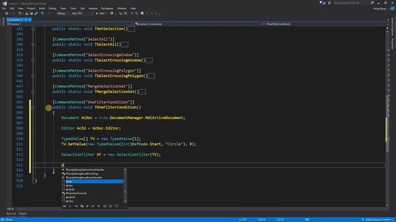Open the Project menu
The image size is (396, 222).
coord(31,8)
